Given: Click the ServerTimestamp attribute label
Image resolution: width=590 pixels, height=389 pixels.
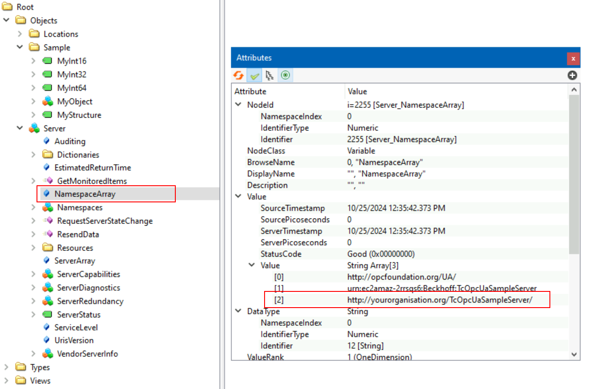Looking at the screenshot, I should [291, 231].
